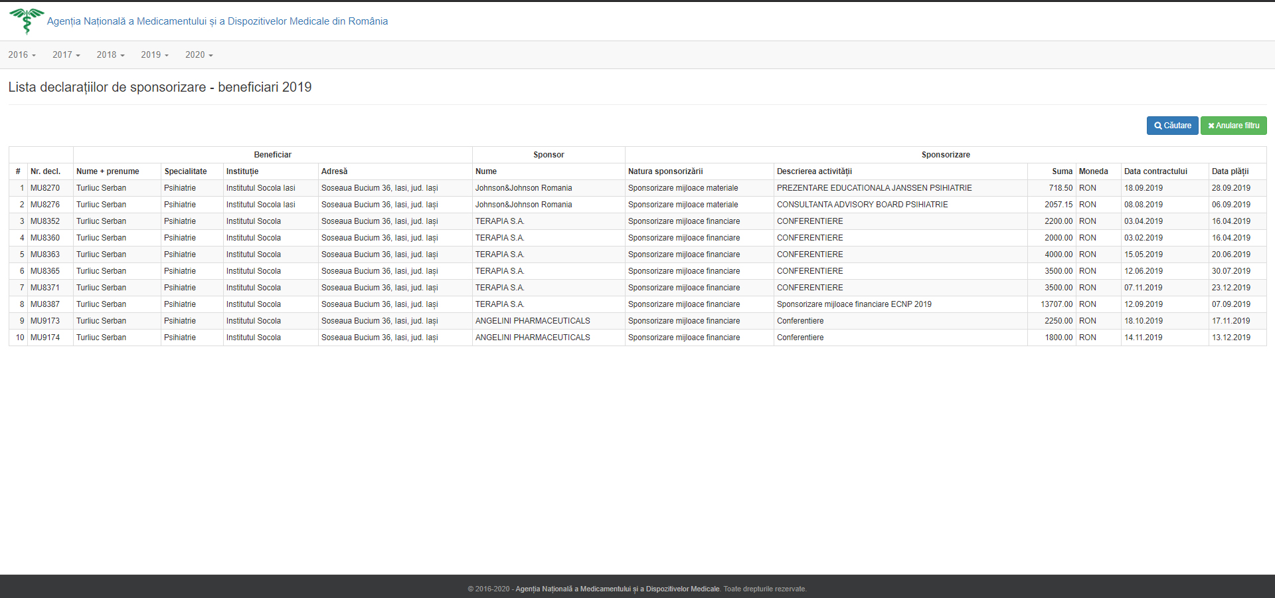Click Johnson&Johnson Romania in row MU8270
The width and height of the screenshot is (1275, 598).
tap(523, 188)
